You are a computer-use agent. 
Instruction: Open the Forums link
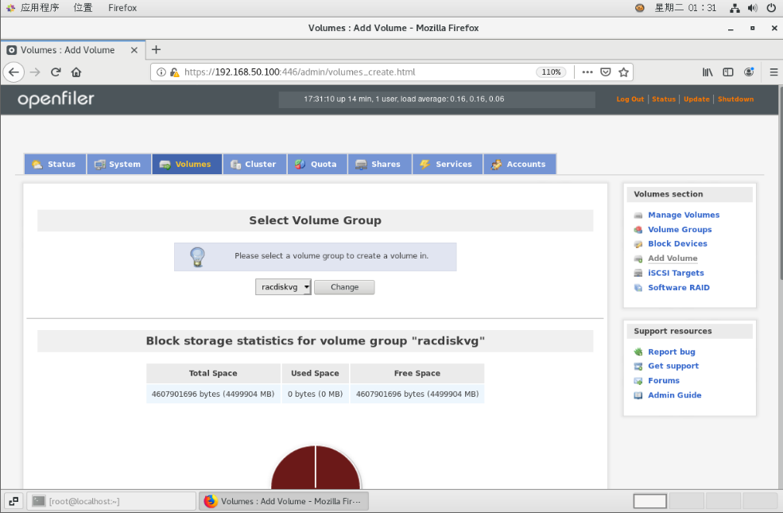tap(664, 381)
